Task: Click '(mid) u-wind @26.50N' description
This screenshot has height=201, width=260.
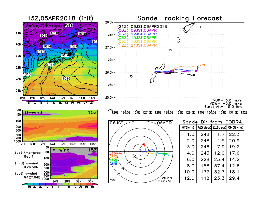Action: (x=27, y=165)
